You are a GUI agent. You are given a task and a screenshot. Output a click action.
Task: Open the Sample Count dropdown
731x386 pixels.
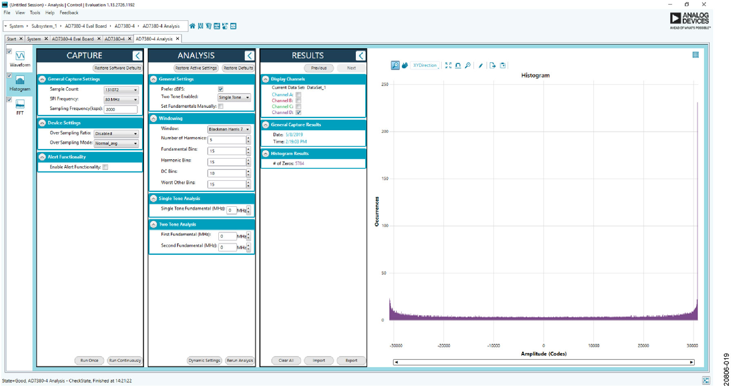pos(121,90)
